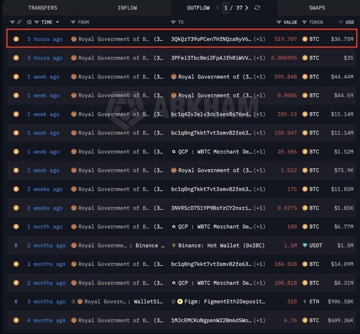Click the USDT token diamond icon

click(305, 245)
